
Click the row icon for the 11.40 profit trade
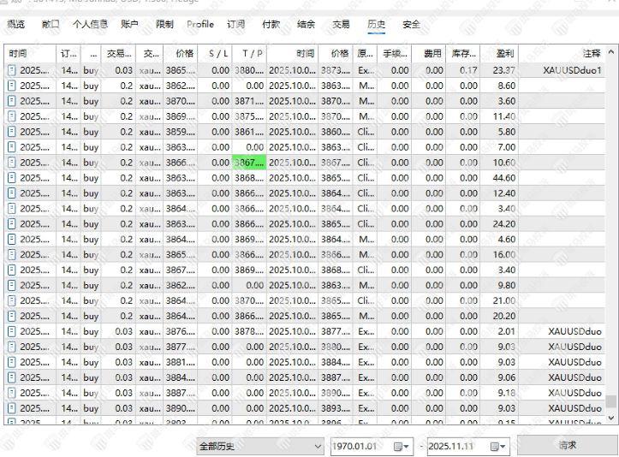point(12,116)
